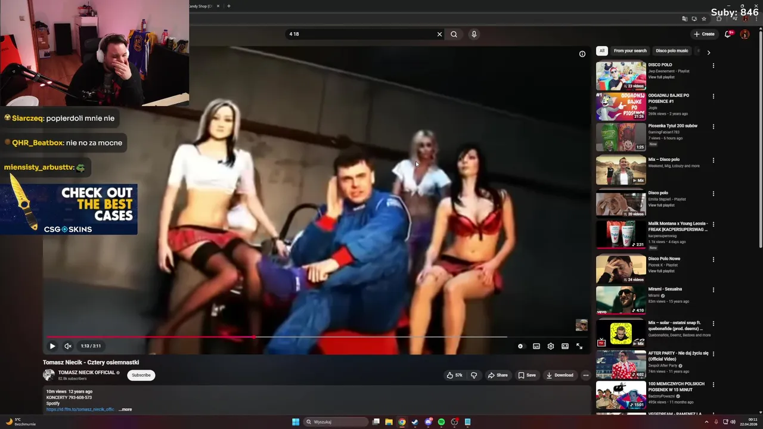
Task: Open Mix – Disco polo thumbnail
Action: coord(621,170)
